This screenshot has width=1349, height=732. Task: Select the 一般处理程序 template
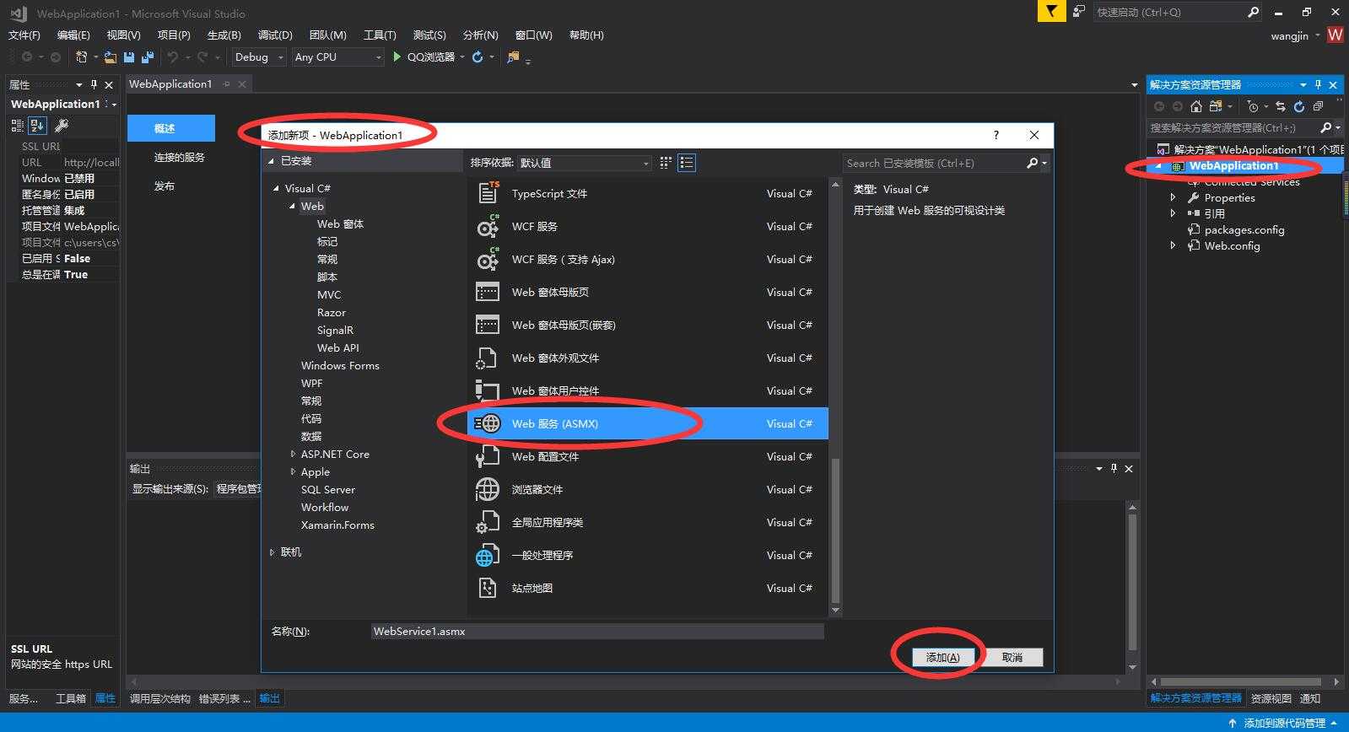(x=647, y=555)
